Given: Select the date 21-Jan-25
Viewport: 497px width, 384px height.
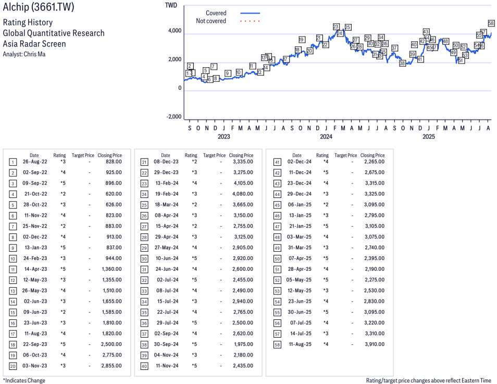Looking at the screenshot, I should click(301, 226).
